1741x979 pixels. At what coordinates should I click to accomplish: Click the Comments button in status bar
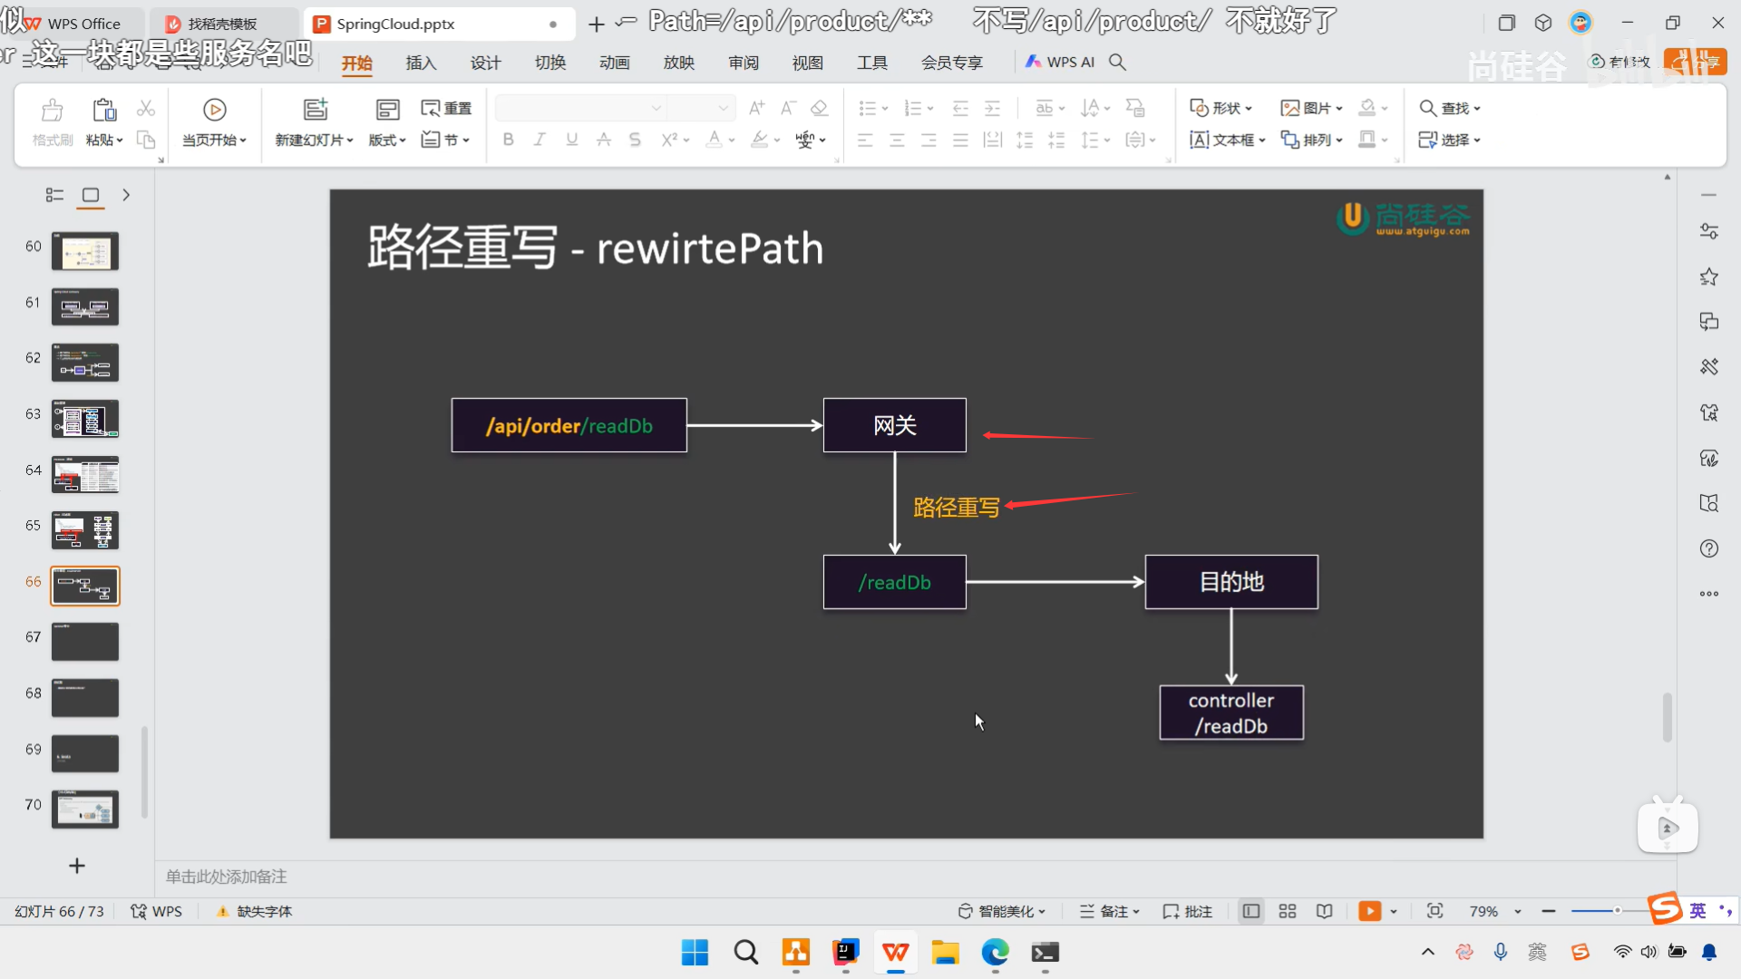tap(1187, 911)
